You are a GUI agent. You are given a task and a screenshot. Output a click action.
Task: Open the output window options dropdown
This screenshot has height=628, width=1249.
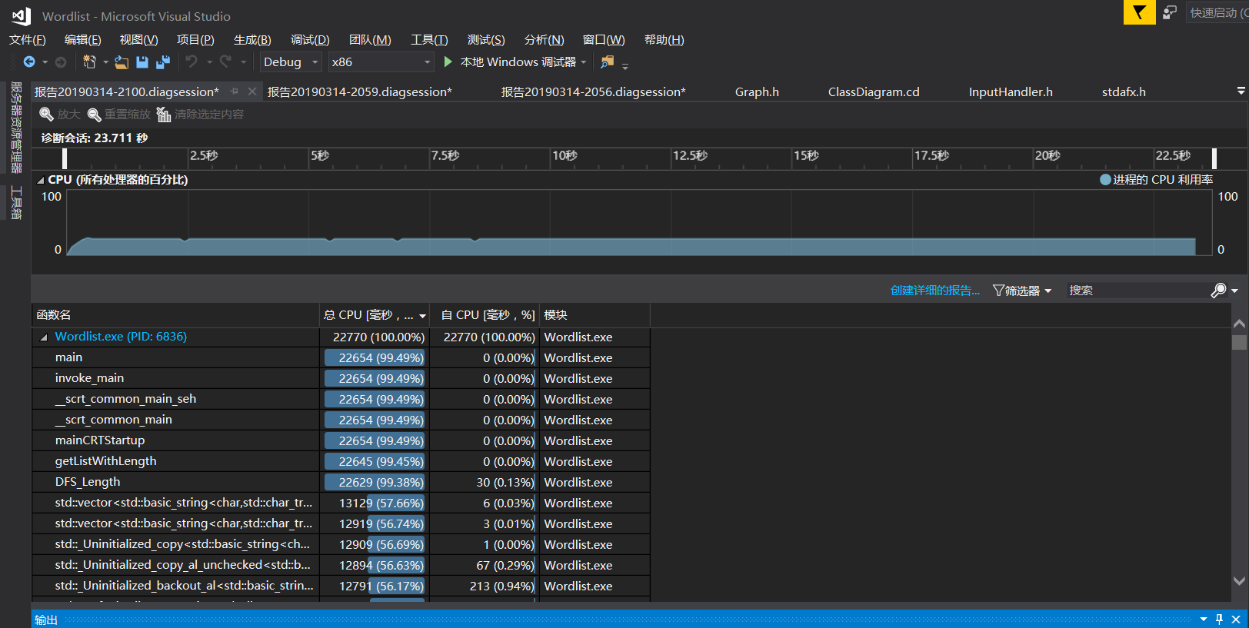(x=1204, y=619)
